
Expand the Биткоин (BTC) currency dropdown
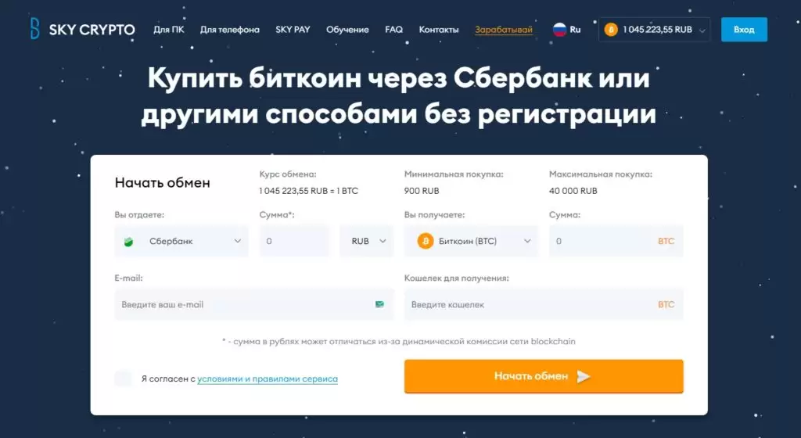point(472,241)
